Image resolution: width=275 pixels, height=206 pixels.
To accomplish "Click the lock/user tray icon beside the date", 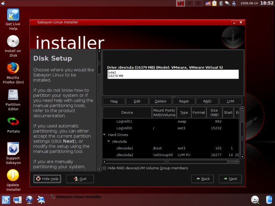I will (234, 3).
